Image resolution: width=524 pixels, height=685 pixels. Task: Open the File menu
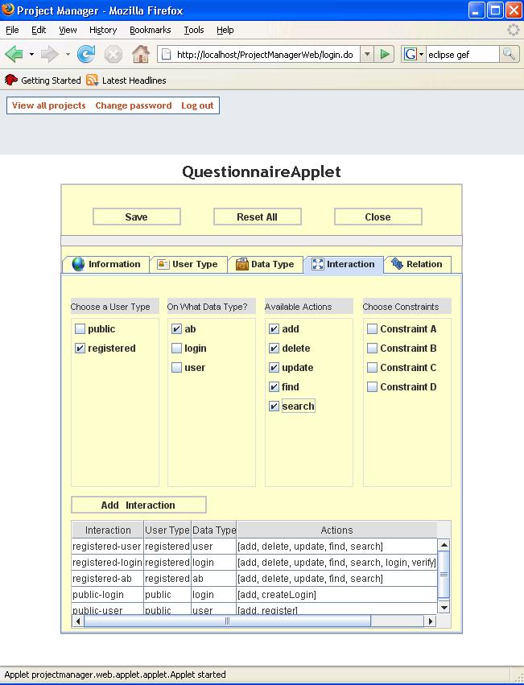point(12,30)
